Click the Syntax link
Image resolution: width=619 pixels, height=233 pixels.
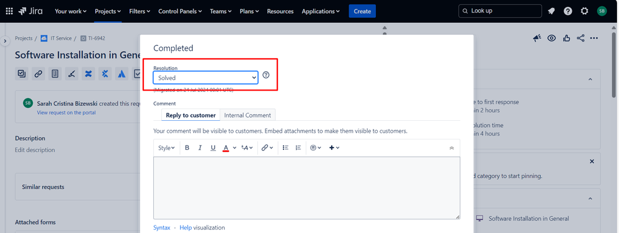[162, 227]
